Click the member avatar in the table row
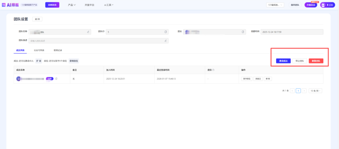 (x=19, y=79)
